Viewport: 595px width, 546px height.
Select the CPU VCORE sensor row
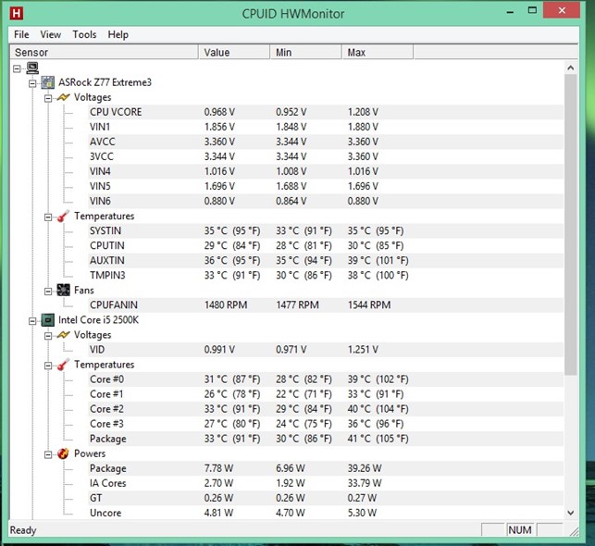116,112
